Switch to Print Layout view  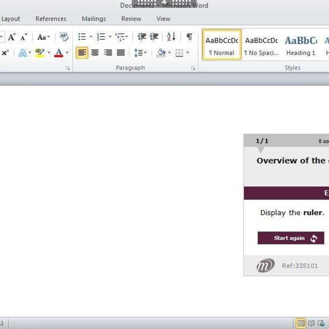300,323
